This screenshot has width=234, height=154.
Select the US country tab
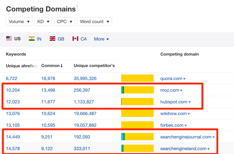[x=14, y=39]
